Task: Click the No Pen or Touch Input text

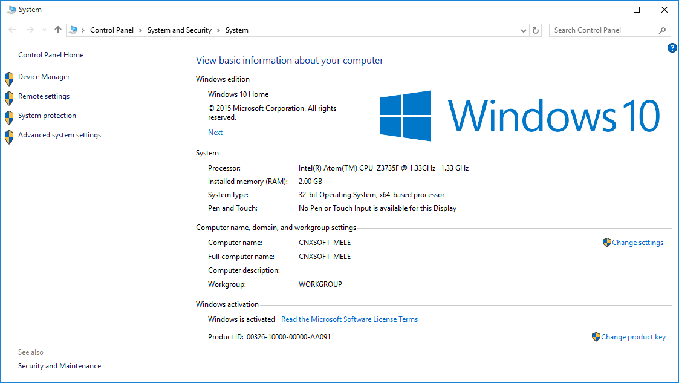Action: pyautogui.click(x=377, y=208)
